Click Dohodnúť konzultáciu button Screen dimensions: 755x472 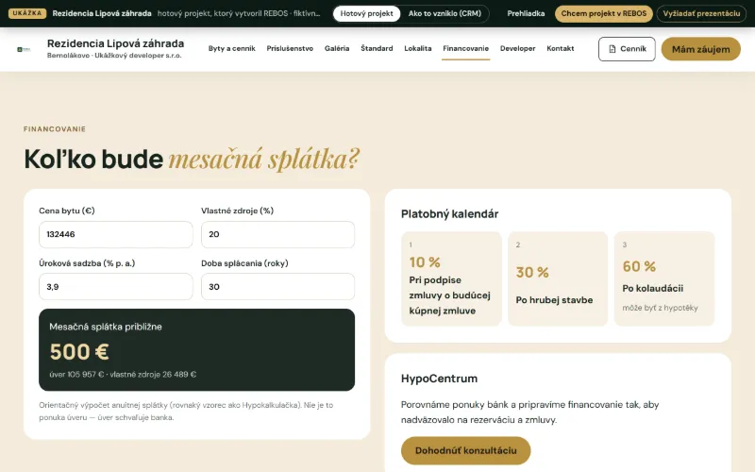pos(465,451)
